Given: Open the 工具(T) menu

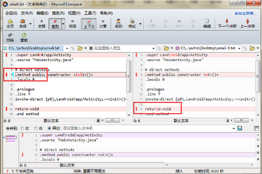Looking at the screenshot, I should (90, 13).
